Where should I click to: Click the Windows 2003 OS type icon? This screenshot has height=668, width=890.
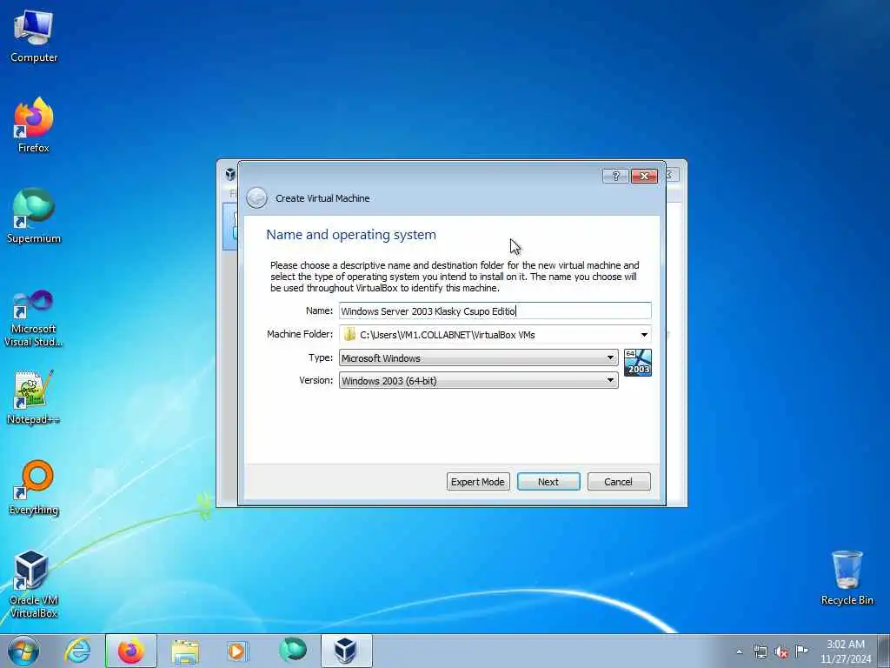pos(637,363)
